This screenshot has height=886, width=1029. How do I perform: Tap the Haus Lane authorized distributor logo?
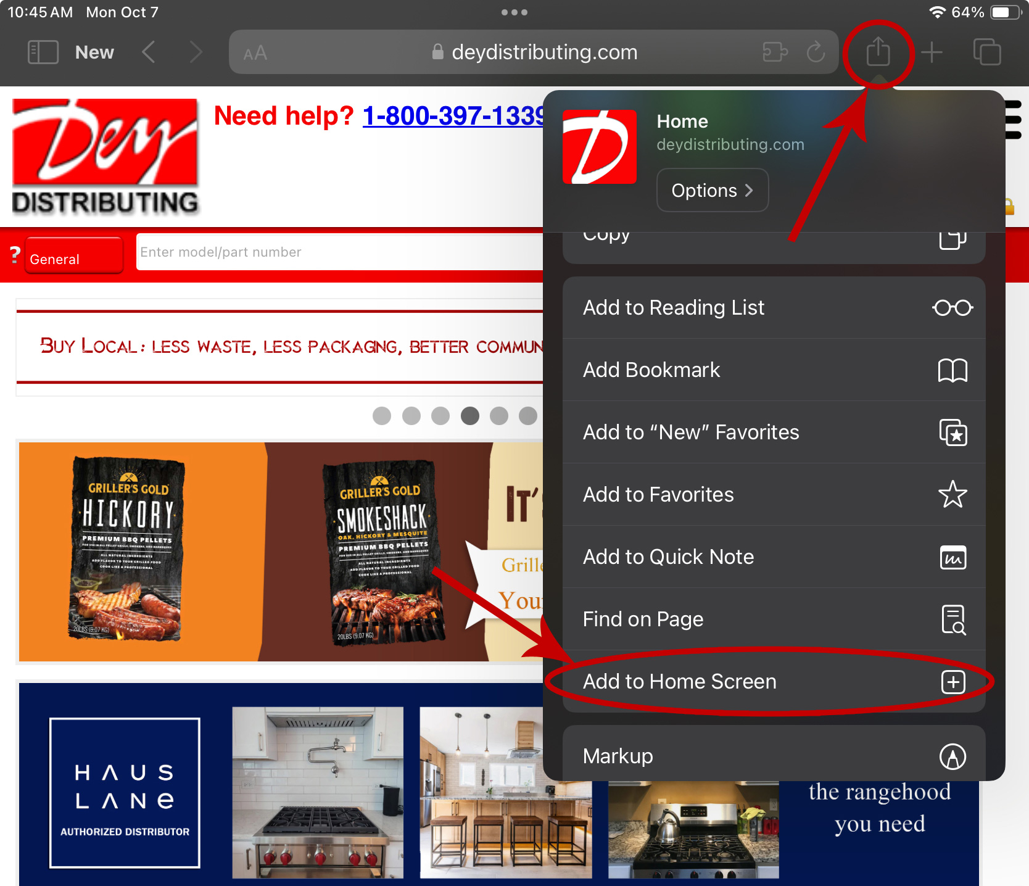(125, 793)
